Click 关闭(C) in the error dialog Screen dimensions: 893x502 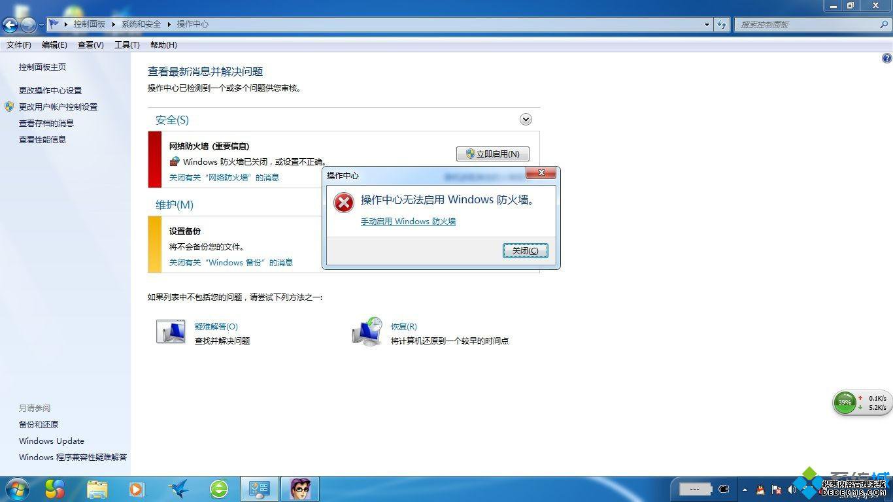(x=526, y=251)
